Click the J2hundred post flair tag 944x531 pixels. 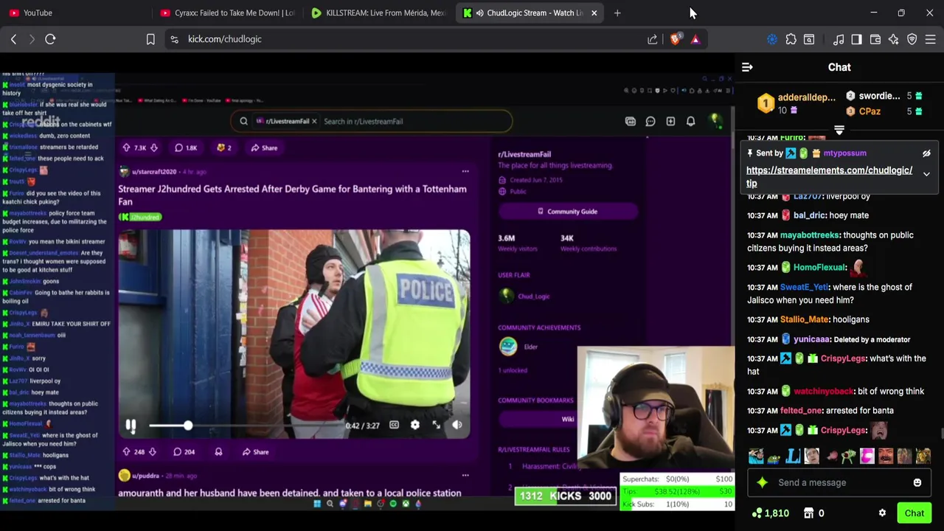[x=140, y=217]
